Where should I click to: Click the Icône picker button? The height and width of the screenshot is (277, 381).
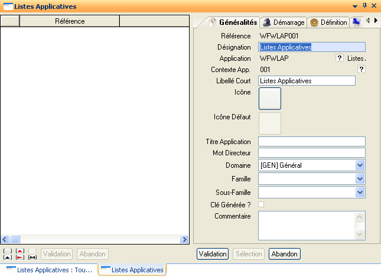(270, 98)
